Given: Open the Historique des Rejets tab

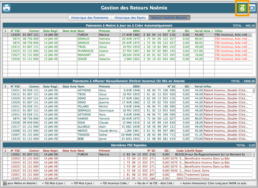Looking at the screenshot, I should 130,18.
